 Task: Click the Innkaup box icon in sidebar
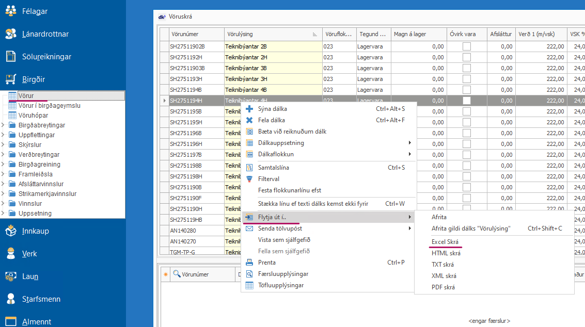11,231
